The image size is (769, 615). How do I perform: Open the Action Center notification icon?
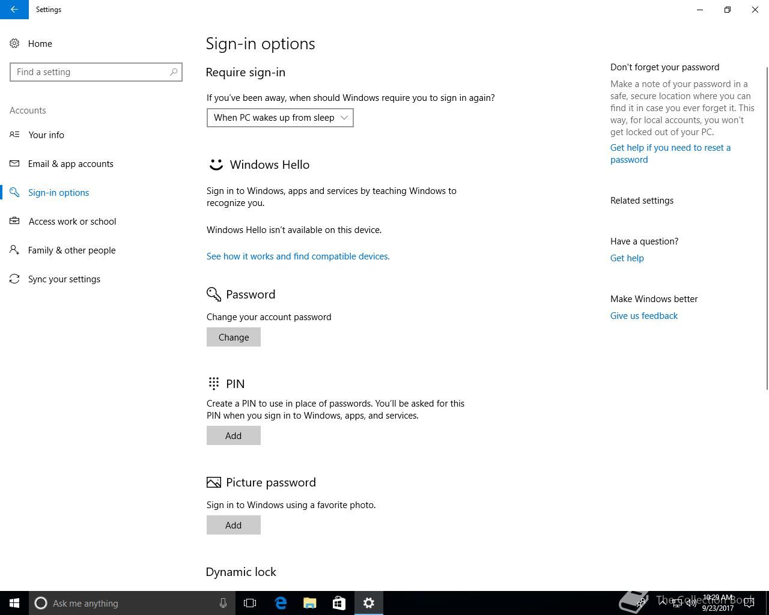749,603
